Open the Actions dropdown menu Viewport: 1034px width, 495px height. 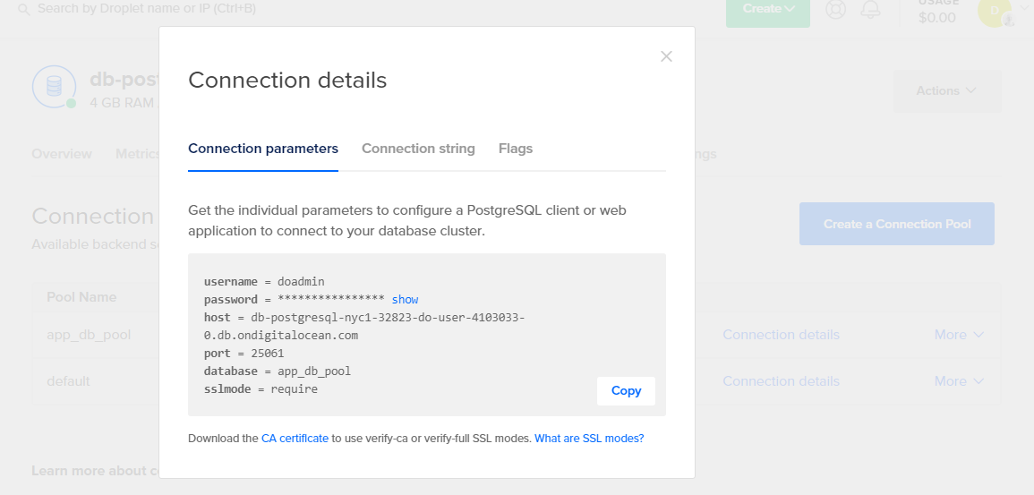(x=945, y=90)
